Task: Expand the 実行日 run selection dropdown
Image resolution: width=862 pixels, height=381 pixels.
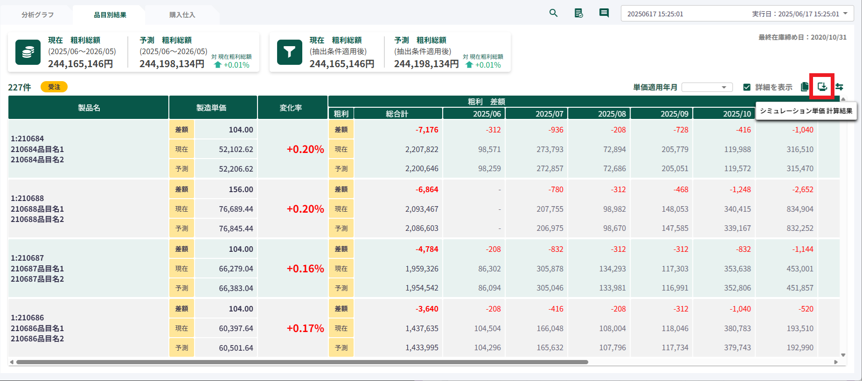Action: tap(845, 14)
